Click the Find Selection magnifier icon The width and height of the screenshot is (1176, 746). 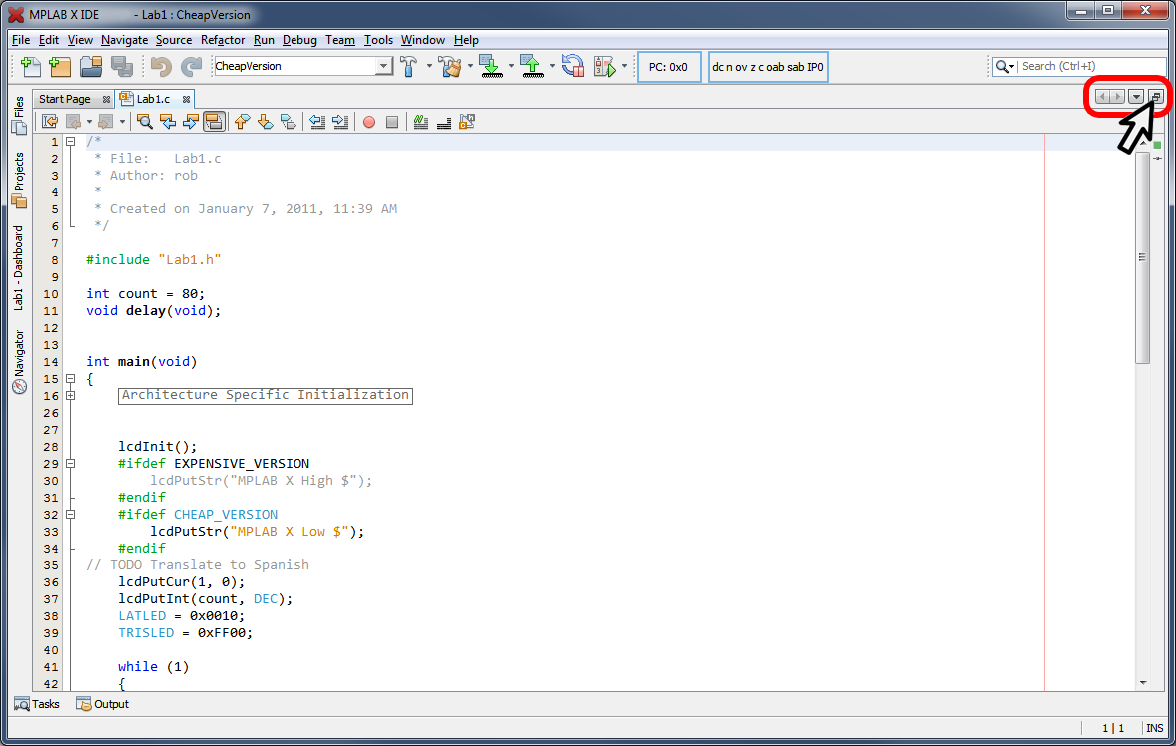coord(145,122)
